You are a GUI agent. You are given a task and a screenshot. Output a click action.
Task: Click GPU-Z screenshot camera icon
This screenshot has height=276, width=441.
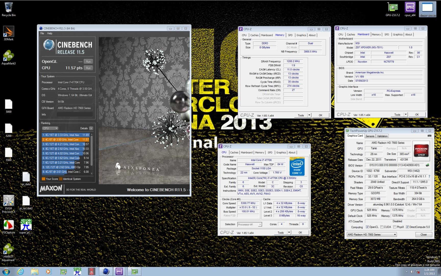click(430, 136)
